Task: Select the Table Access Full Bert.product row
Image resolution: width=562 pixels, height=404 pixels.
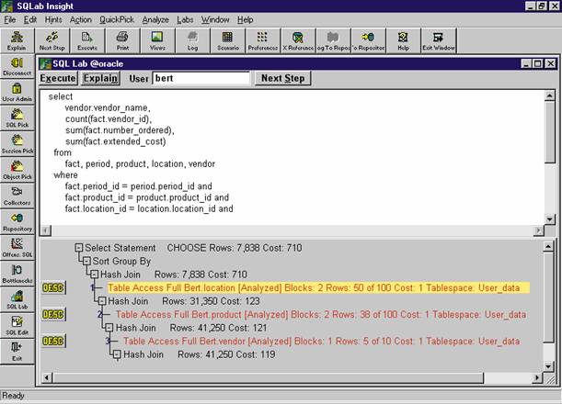Action: tap(321, 315)
